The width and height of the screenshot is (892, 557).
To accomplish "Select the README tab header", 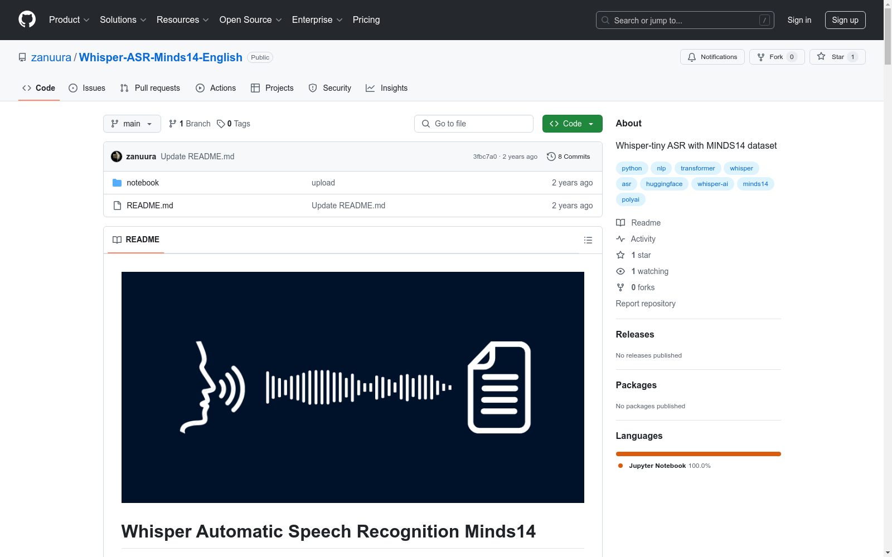I will point(136,240).
